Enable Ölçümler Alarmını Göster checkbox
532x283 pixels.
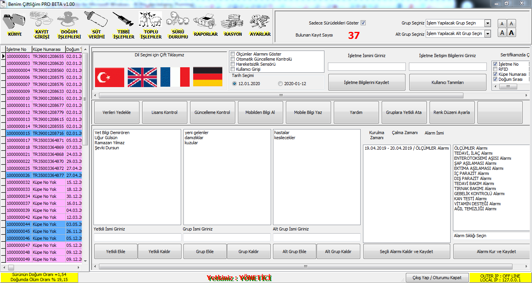click(x=233, y=54)
